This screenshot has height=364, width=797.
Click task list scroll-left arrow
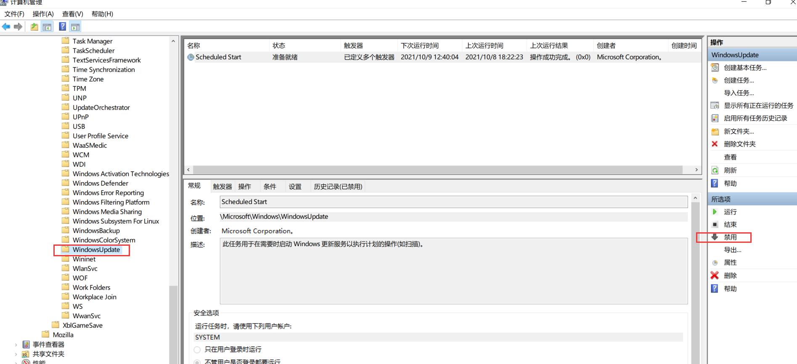188,170
